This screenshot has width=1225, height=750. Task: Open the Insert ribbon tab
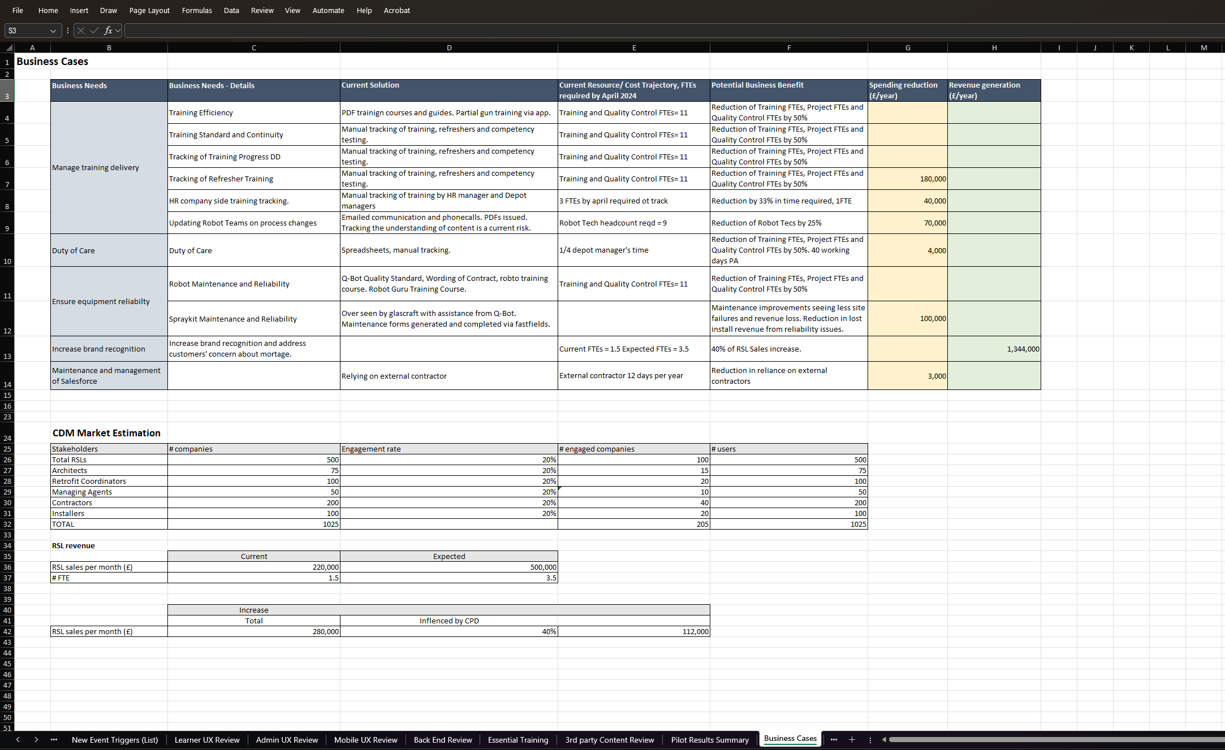tap(79, 10)
